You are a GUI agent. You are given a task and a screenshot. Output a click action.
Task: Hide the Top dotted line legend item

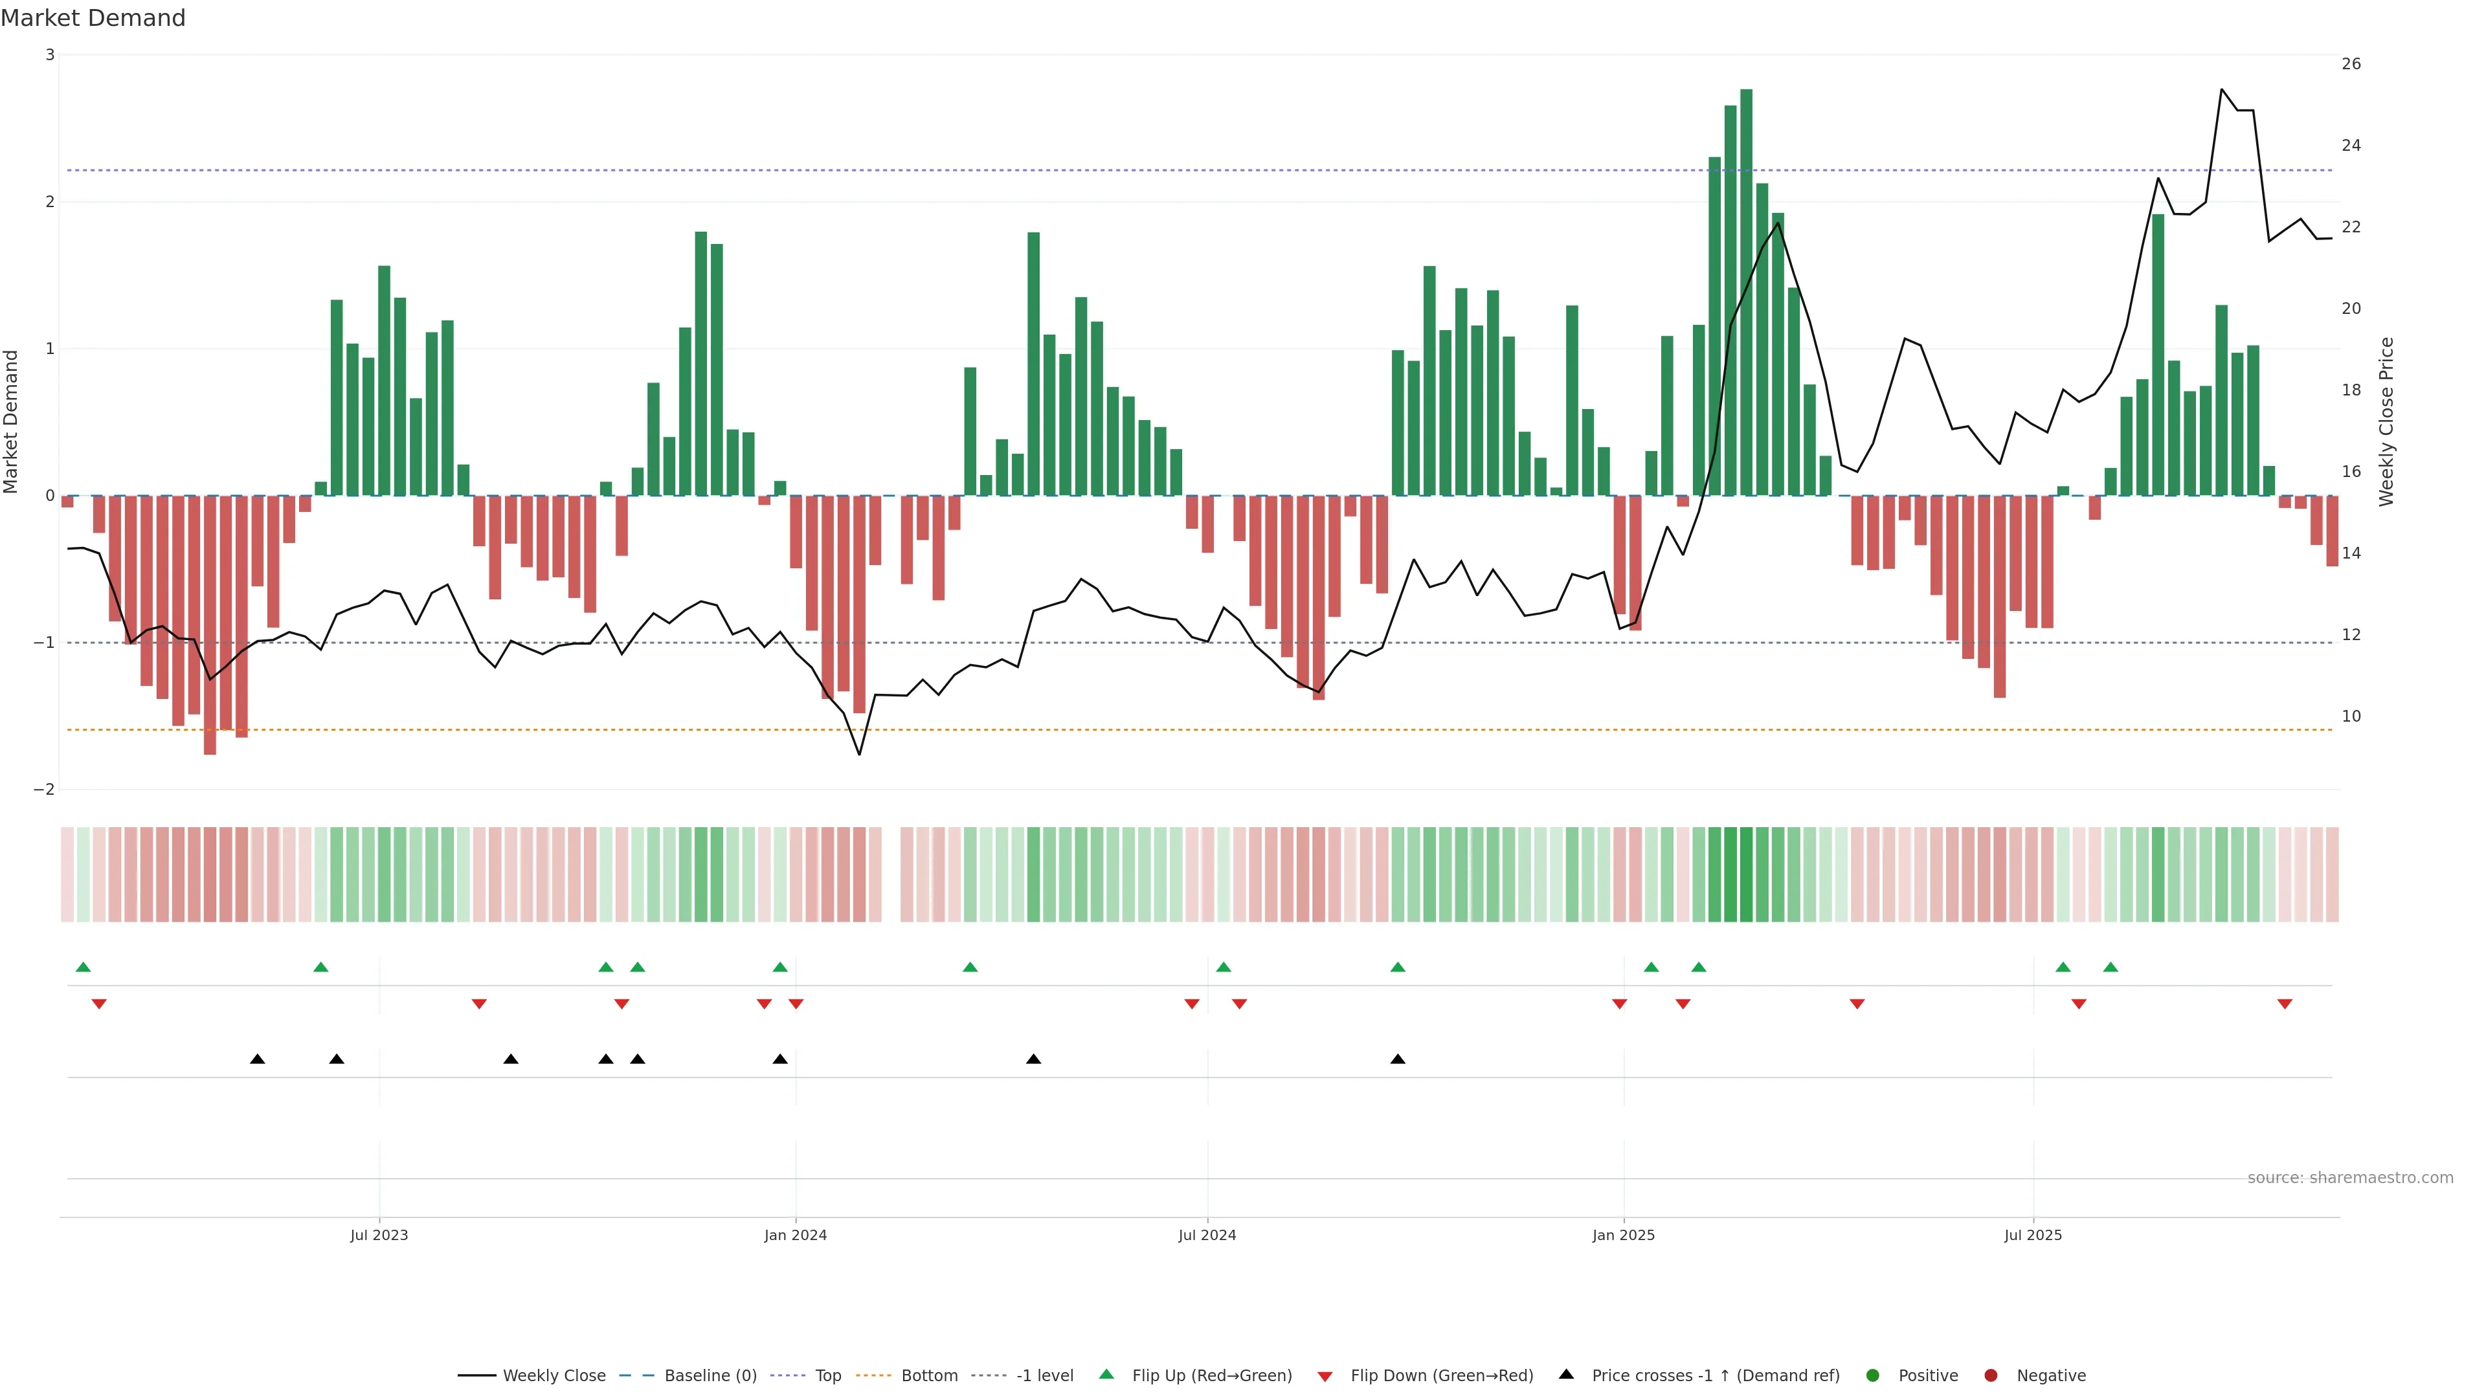(x=827, y=1376)
